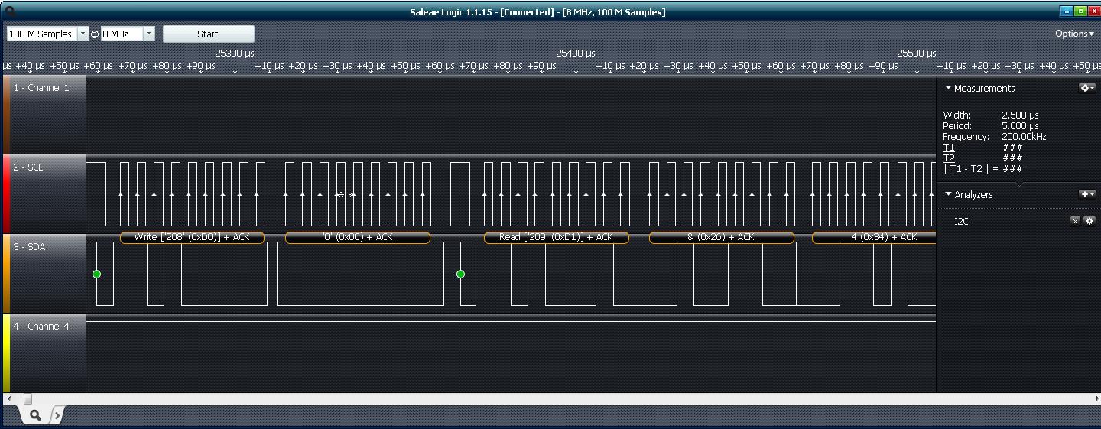Click the 25300 µs timeline label
This screenshot has width=1101, height=429.
(x=235, y=54)
